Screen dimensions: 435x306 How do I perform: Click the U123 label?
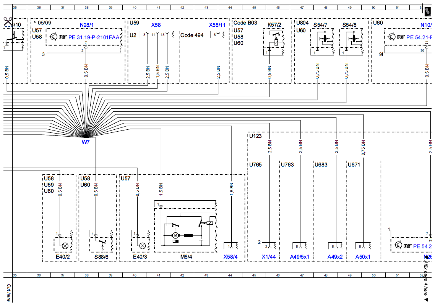[x=255, y=136]
